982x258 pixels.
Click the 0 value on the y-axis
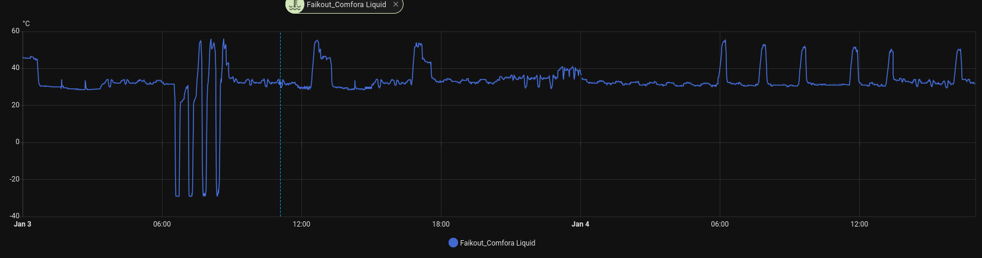click(x=17, y=142)
